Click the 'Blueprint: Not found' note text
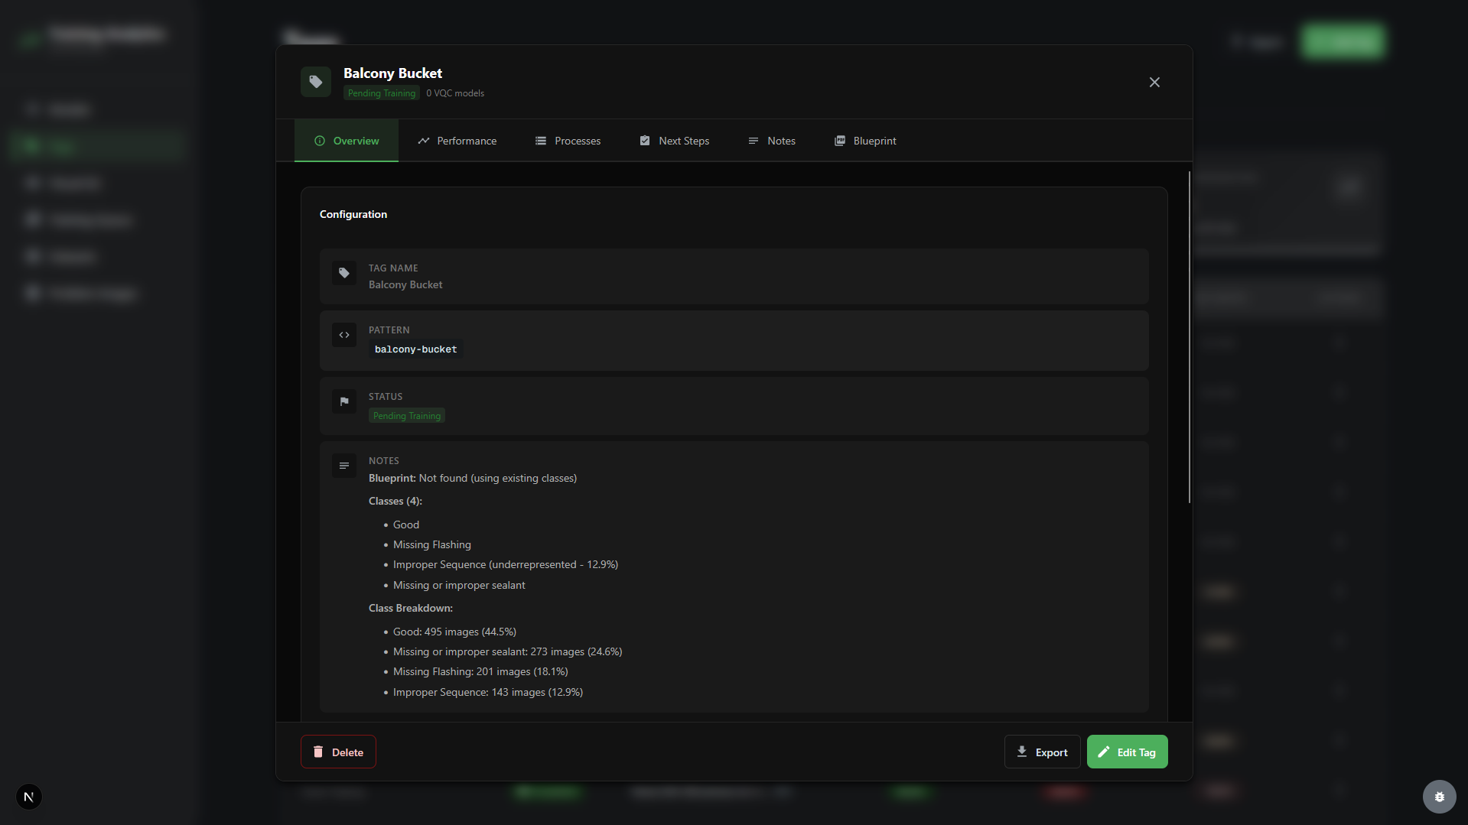This screenshot has height=825, width=1468. click(473, 478)
